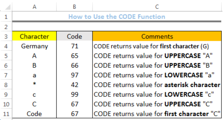Select row 1 header

click(x=6, y=17)
